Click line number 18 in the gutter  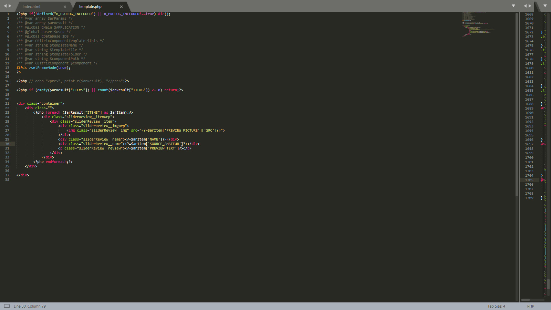[x=7, y=90]
